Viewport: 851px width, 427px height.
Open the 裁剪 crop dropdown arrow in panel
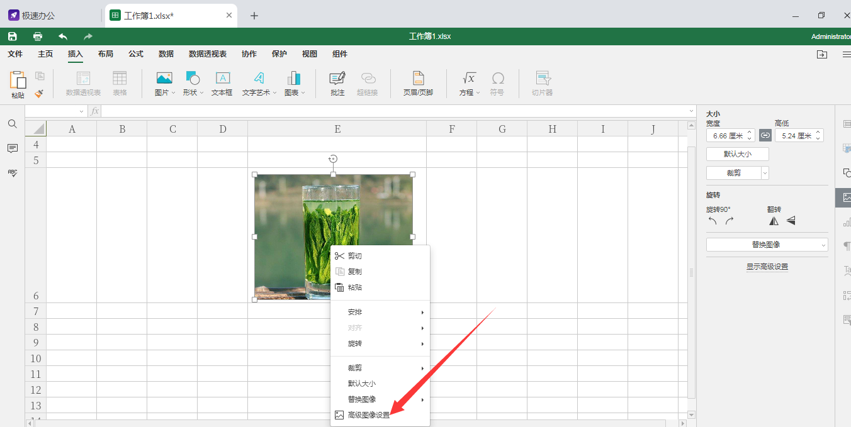click(x=765, y=173)
